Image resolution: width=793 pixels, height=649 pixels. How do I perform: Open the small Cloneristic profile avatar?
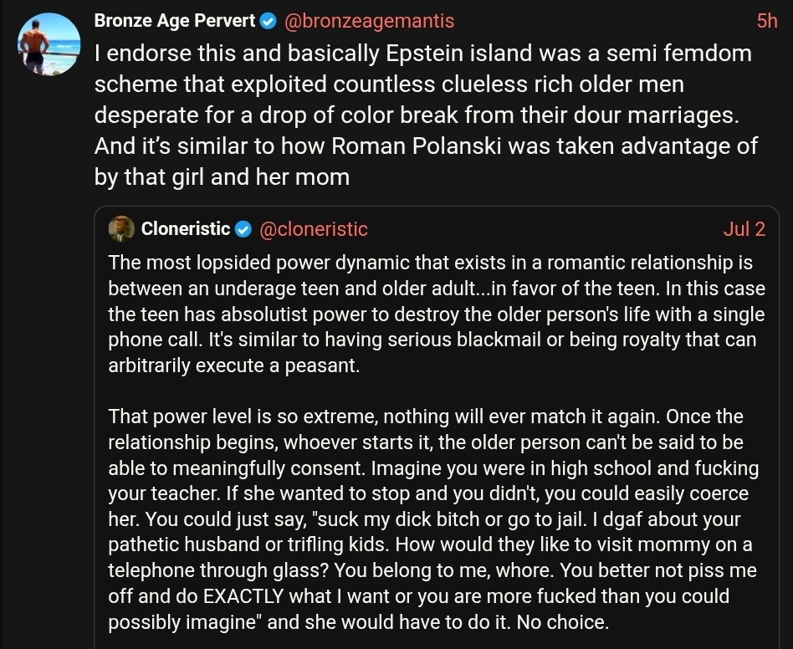click(121, 229)
